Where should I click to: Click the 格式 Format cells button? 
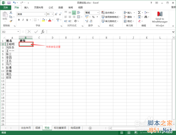pos(129,21)
